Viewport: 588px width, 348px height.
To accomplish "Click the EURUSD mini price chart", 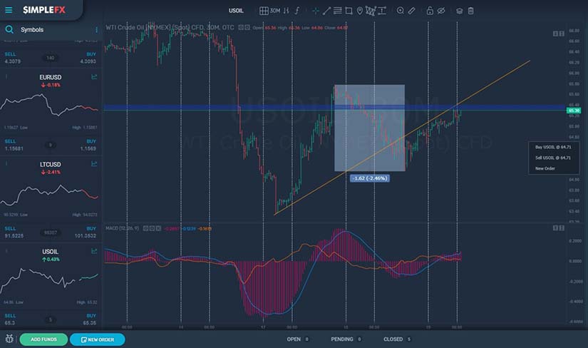I will point(49,104).
